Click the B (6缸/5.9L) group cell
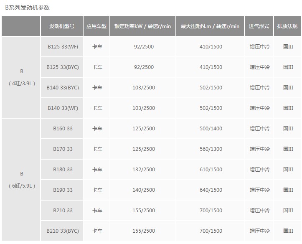The image size is (302, 244). (21, 180)
